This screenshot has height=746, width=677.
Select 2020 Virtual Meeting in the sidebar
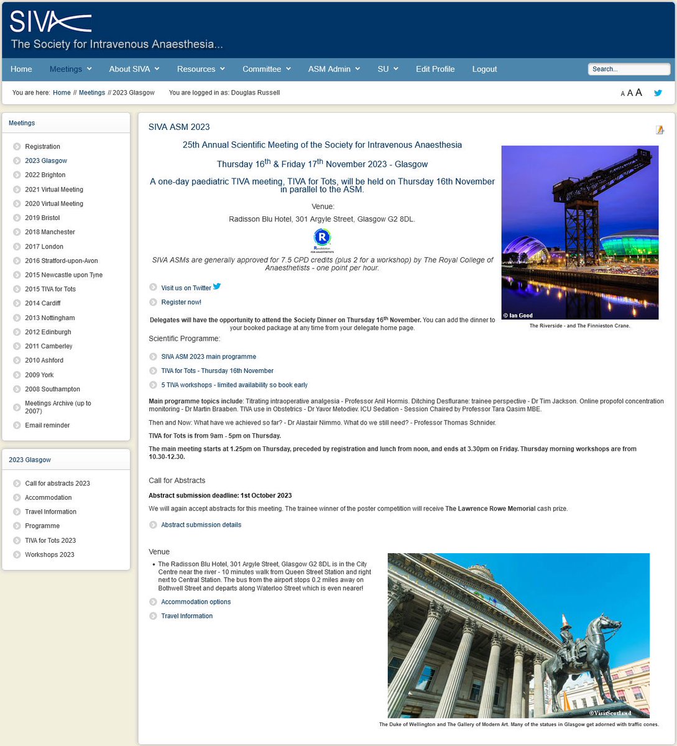[54, 204]
